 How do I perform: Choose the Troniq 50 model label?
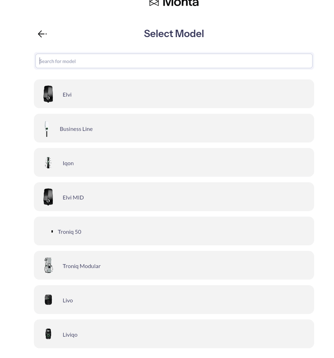(x=69, y=232)
